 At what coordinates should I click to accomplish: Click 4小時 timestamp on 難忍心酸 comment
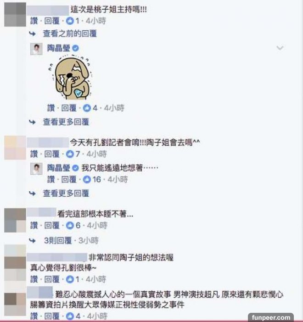click(97, 316)
